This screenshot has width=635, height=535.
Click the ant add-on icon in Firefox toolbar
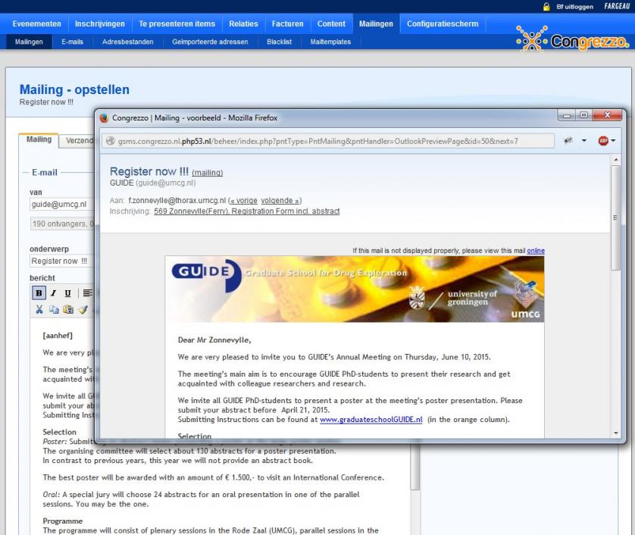click(568, 140)
